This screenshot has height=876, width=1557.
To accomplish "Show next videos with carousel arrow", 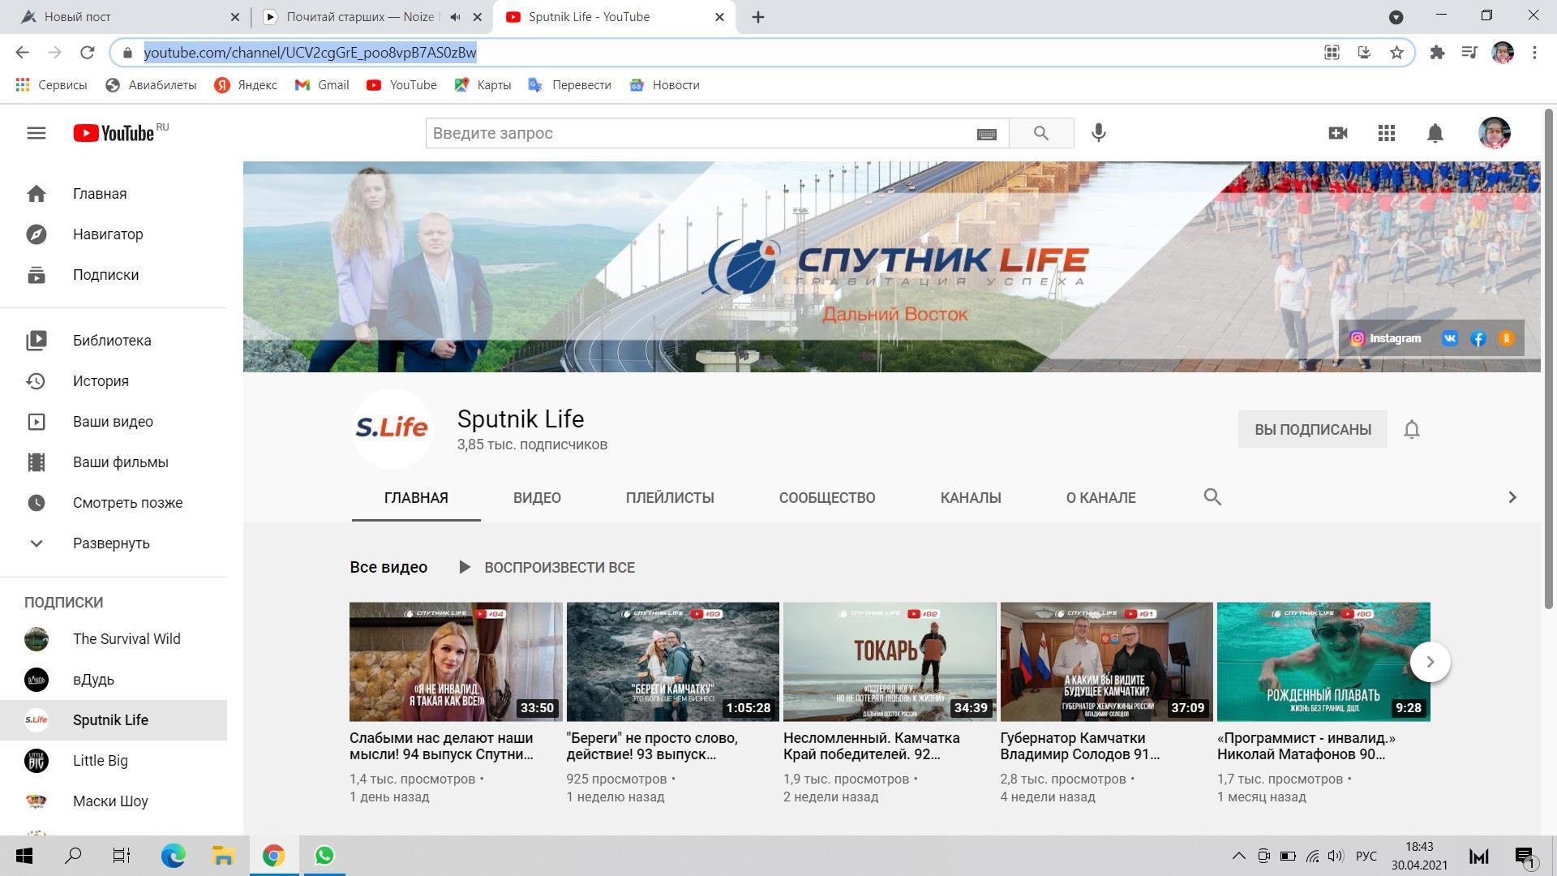I will point(1430,662).
